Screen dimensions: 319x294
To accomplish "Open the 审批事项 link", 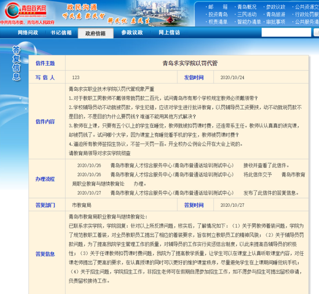I will pyautogui.click(x=275, y=21).
